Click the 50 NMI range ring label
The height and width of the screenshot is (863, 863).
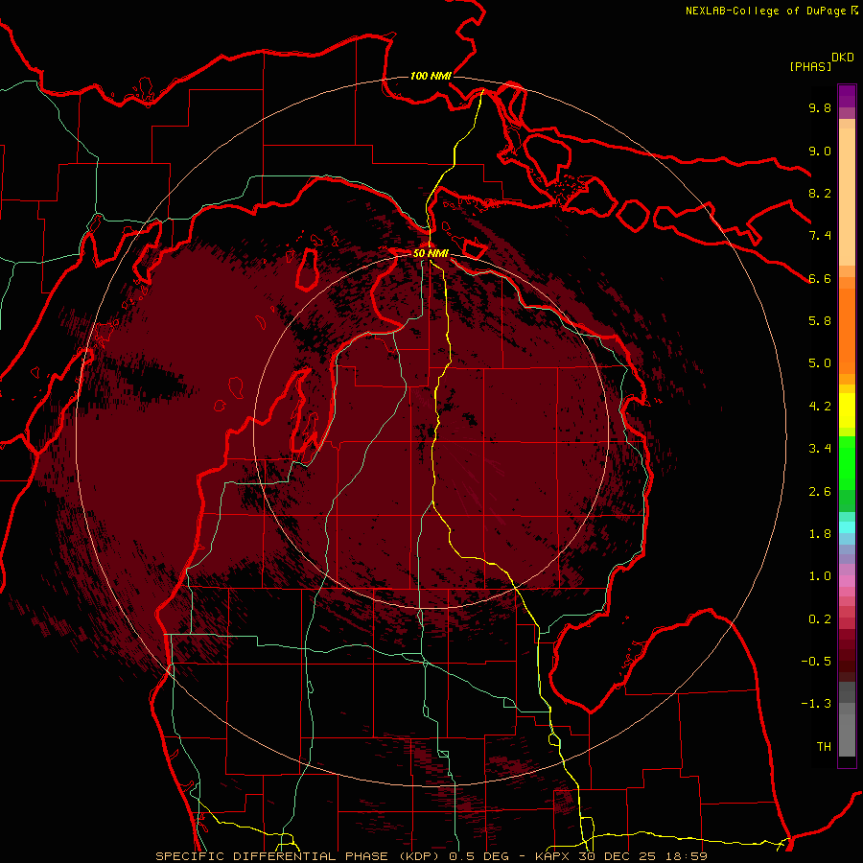[x=431, y=253]
